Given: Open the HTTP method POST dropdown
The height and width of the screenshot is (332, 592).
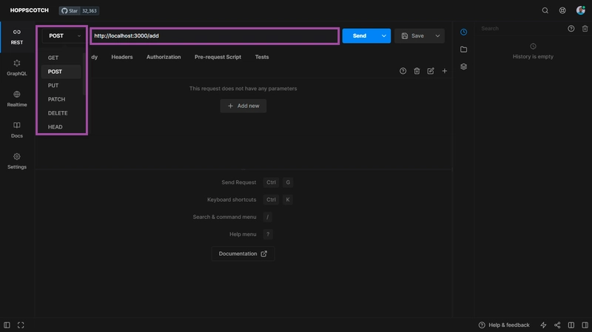Looking at the screenshot, I should (64, 35).
